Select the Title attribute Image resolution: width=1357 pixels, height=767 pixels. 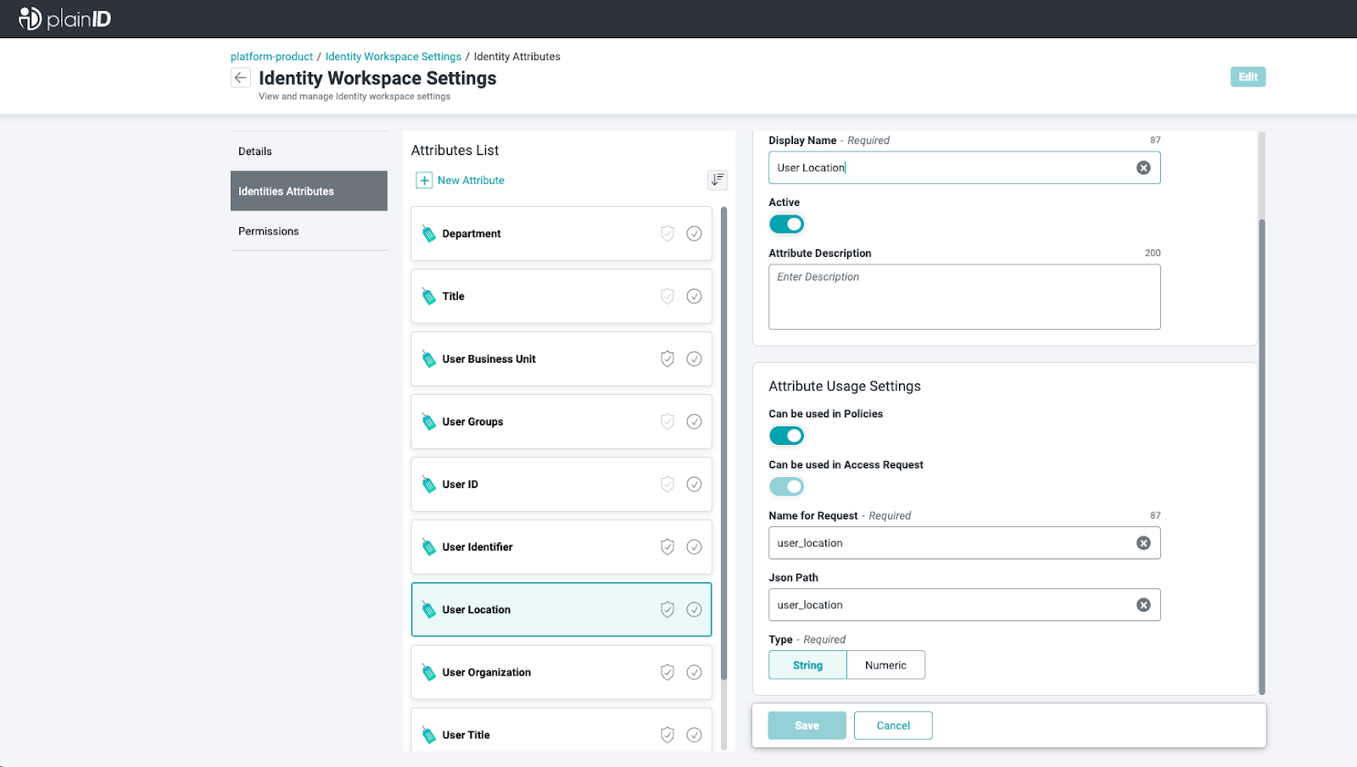(x=561, y=296)
